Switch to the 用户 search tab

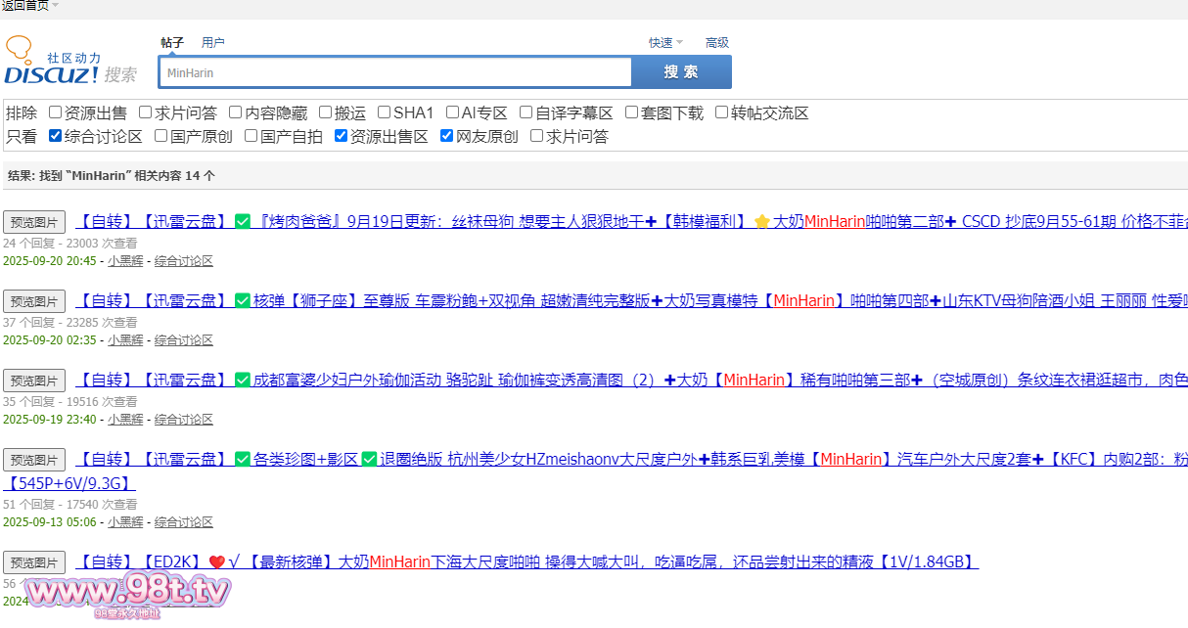tap(212, 43)
